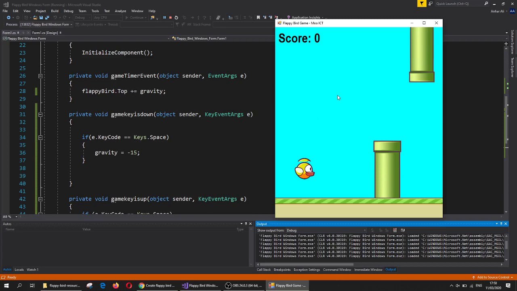Viewport: 517px width, 291px height.
Task: Pause debugging with the Break All icon
Action: 164,17
